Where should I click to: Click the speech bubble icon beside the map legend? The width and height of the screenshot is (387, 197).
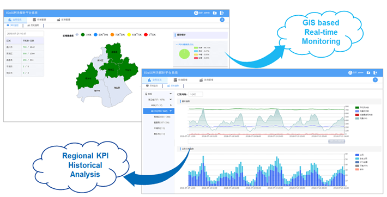tap(77, 35)
